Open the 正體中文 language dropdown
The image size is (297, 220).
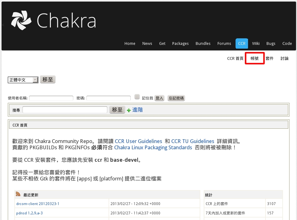pyautogui.click(x=23, y=80)
